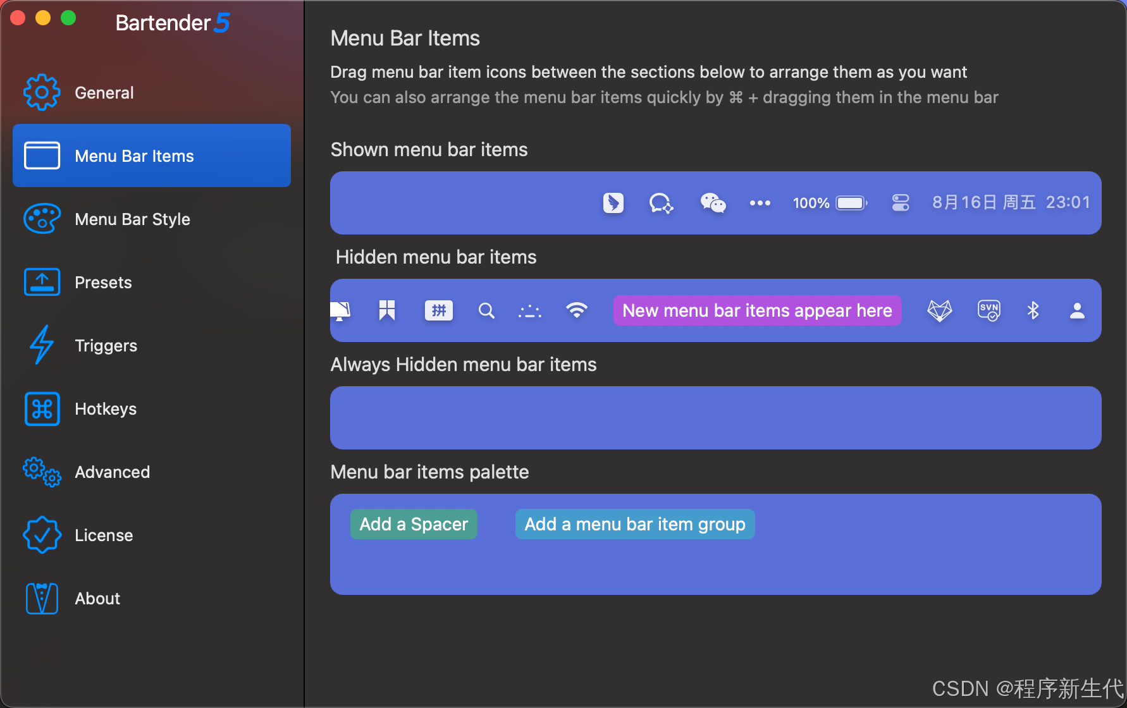Click the About tuxedo icon
The image size is (1127, 708).
(42, 598)
